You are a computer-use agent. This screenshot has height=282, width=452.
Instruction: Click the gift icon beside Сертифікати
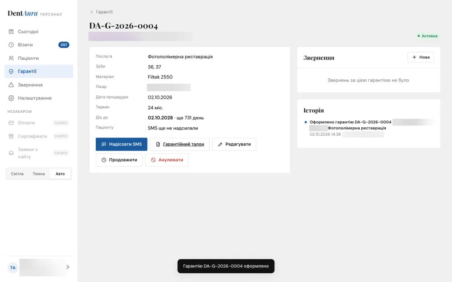(x=11, y=136)
